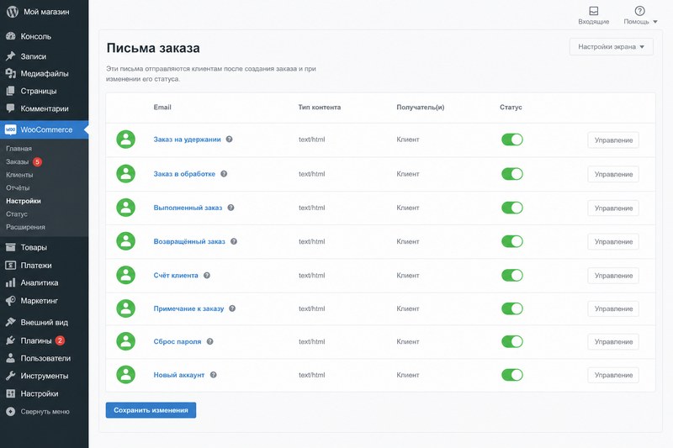Turn off Выполненный заказ email toggle
This screenshot has height=448, width=673.
pyautogui.click(x=512, y=208)
